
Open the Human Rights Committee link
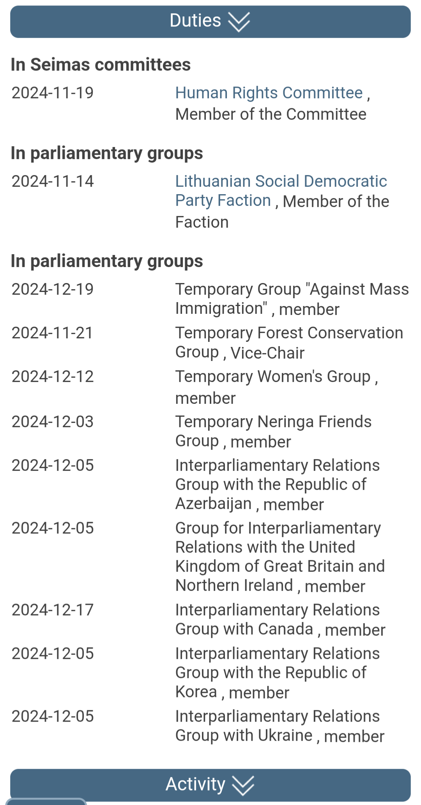[x=269, y=93]
